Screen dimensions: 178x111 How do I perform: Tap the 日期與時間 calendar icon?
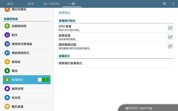pos(7,26)
